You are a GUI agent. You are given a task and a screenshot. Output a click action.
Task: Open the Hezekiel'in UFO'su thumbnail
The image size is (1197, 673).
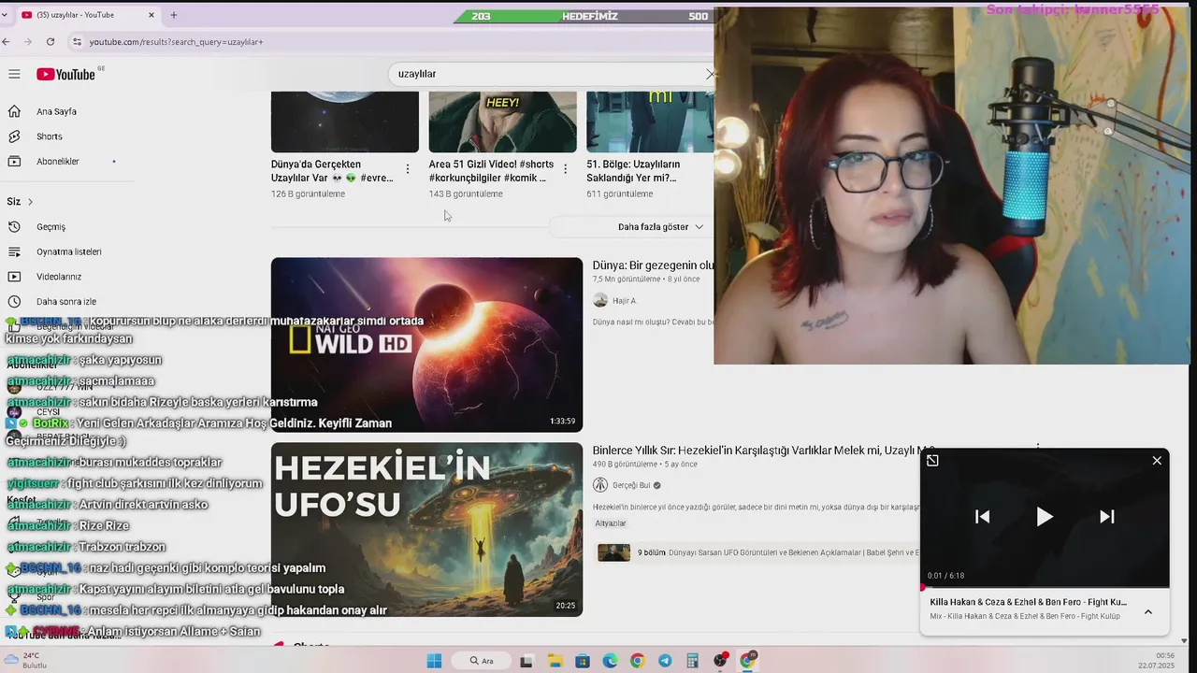click(x=426, y=529)
